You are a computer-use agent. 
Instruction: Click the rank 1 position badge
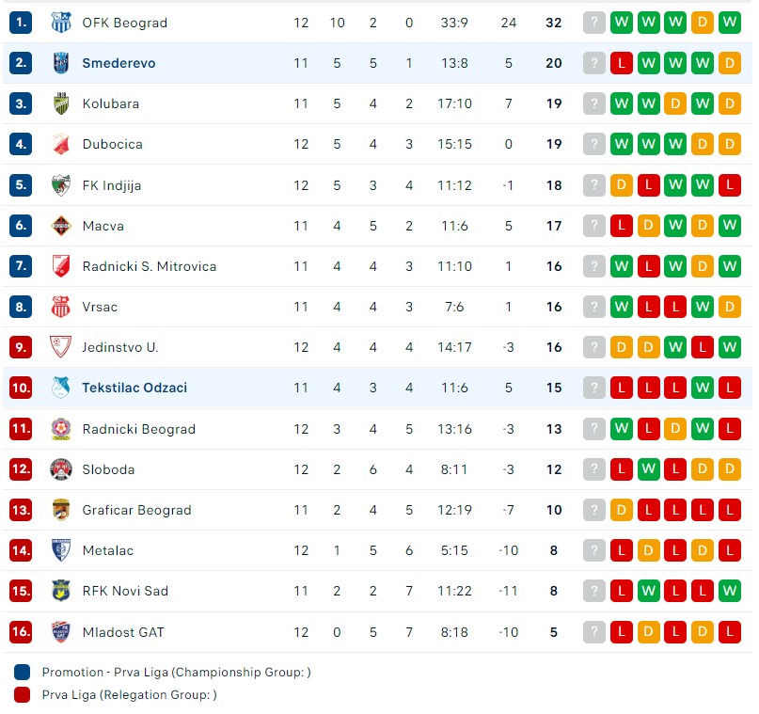coord(22,23)
